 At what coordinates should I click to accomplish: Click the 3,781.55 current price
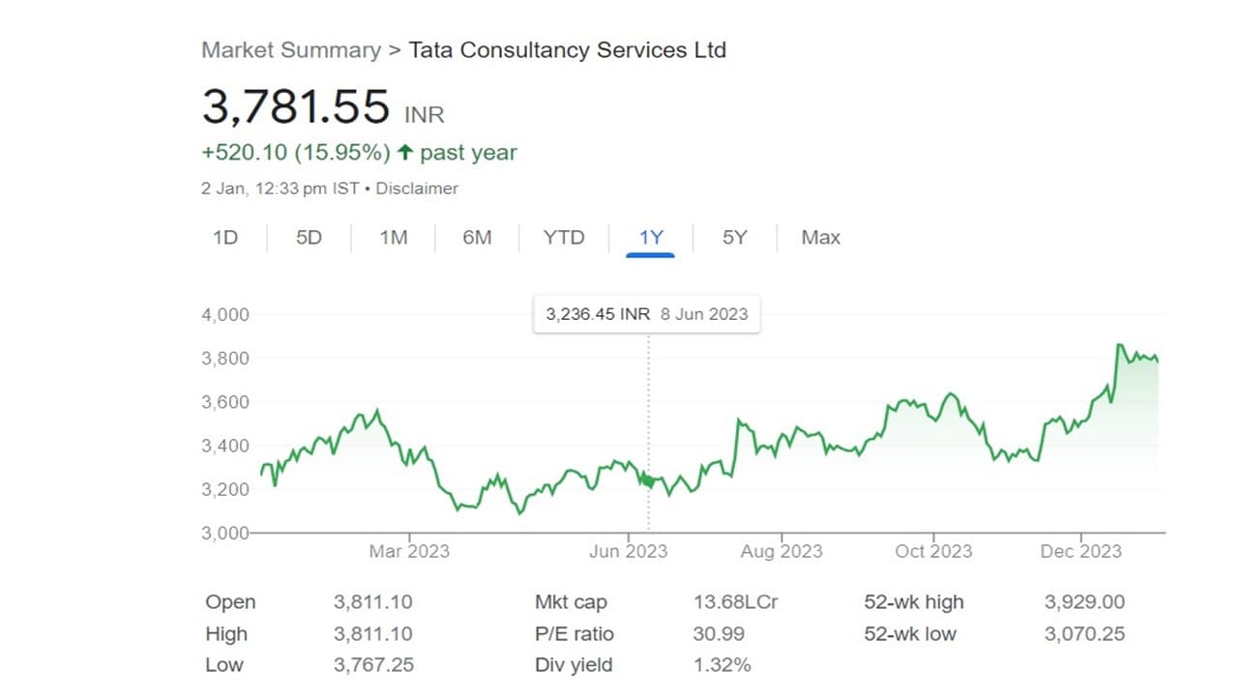(296, 105)
